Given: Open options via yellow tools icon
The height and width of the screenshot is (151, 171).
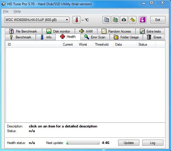Looking at the screenshot, I should (132, 20).
